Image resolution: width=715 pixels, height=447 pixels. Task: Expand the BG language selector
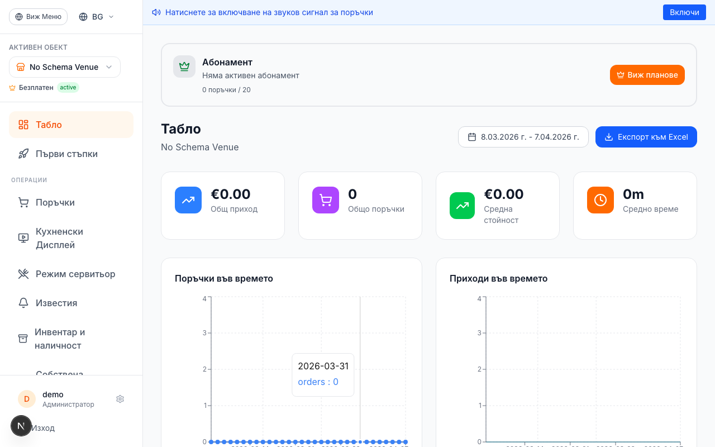(97, 17)
